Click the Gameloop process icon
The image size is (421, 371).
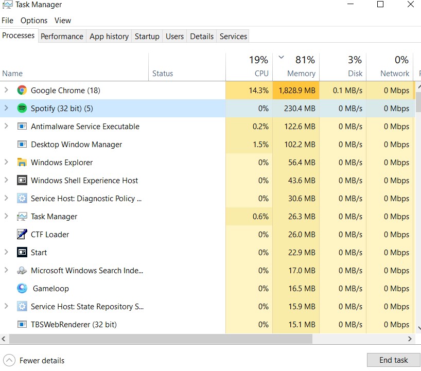click(x=22, y=288)
